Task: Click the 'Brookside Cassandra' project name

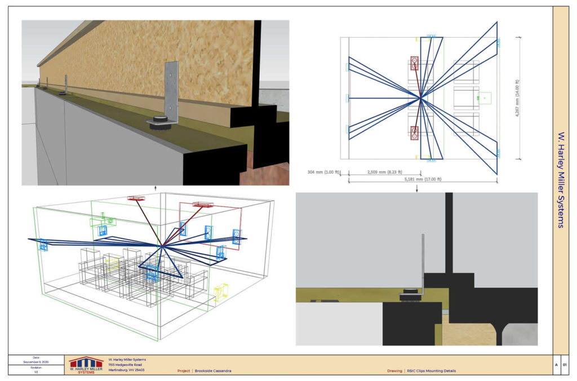Action: [213, 371]
